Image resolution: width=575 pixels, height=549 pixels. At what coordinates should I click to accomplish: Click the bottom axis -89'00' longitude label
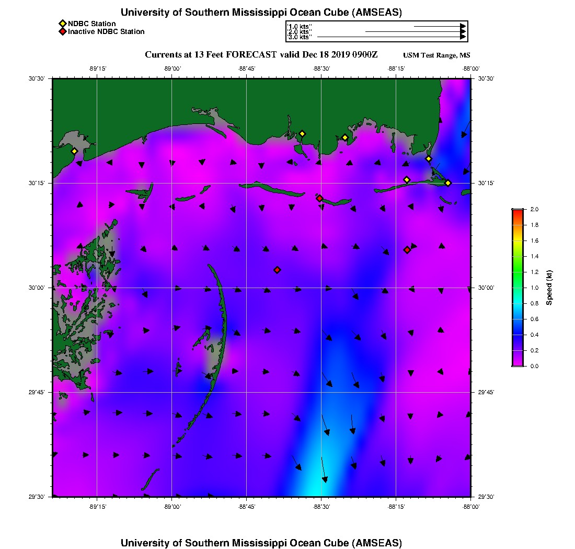[x=172, y=507]
